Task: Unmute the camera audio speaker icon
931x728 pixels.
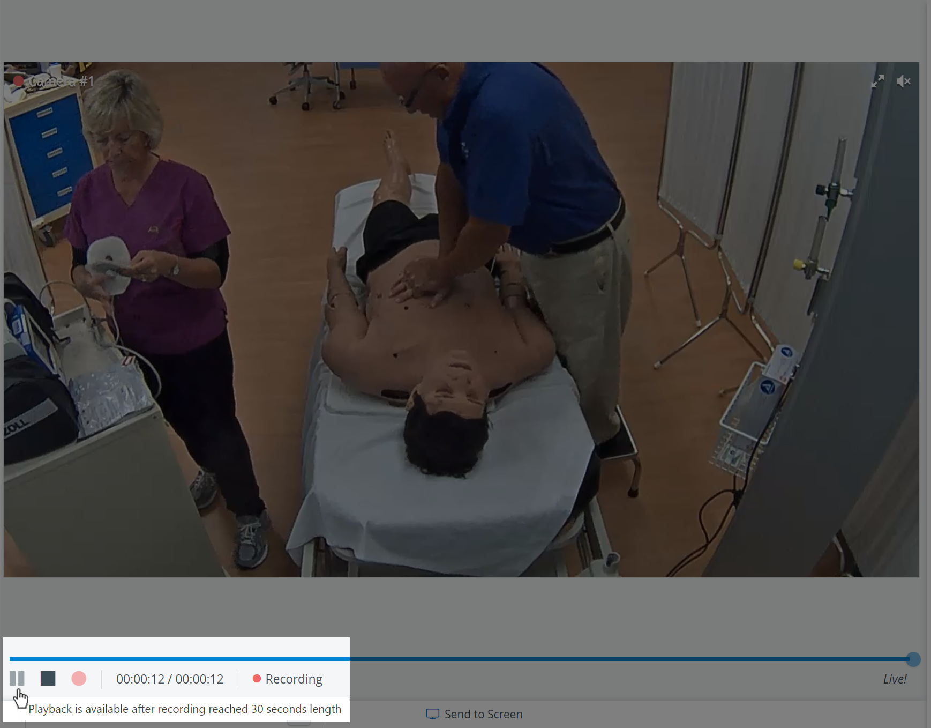Action: pyautogui.click(x=904, y=81)
